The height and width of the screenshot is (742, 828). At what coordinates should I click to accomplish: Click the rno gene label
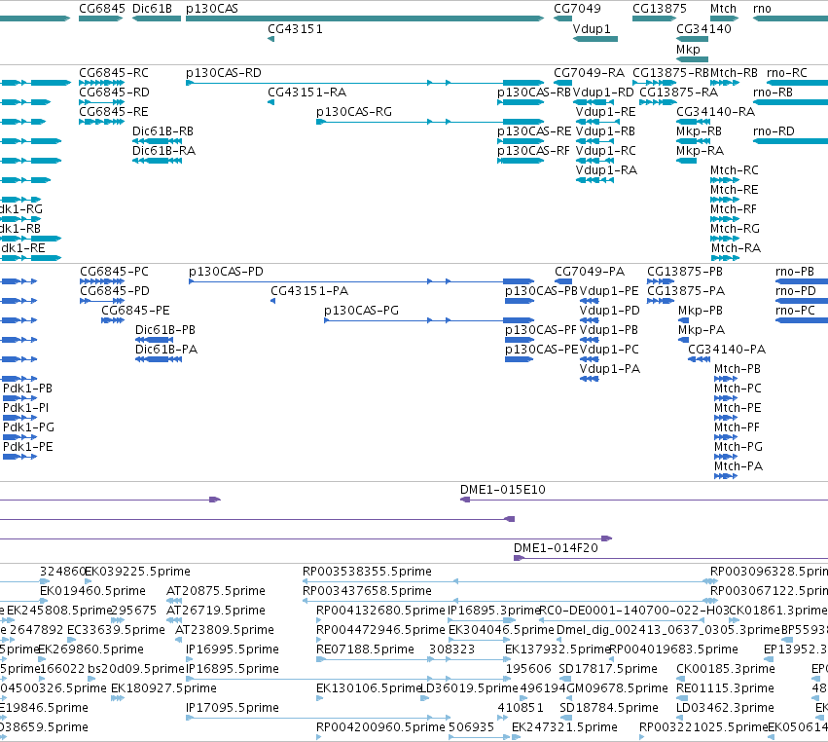(762, 9)
